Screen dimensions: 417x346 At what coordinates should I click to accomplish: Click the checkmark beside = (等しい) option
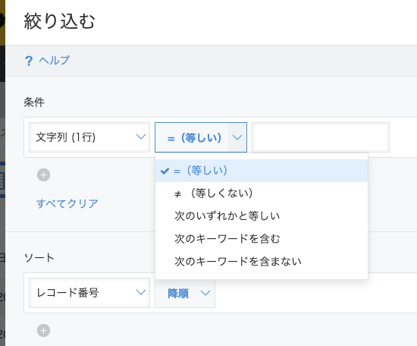(165, 171)
